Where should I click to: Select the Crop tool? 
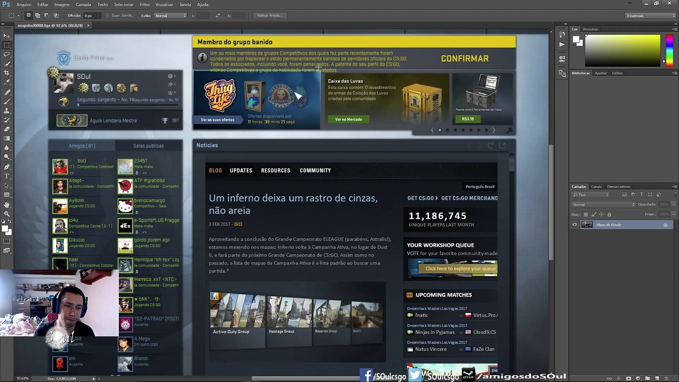[x=7, y=73]
